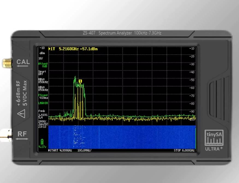Tap the green level bar beside the waterfall

click(x=195, y=138)
